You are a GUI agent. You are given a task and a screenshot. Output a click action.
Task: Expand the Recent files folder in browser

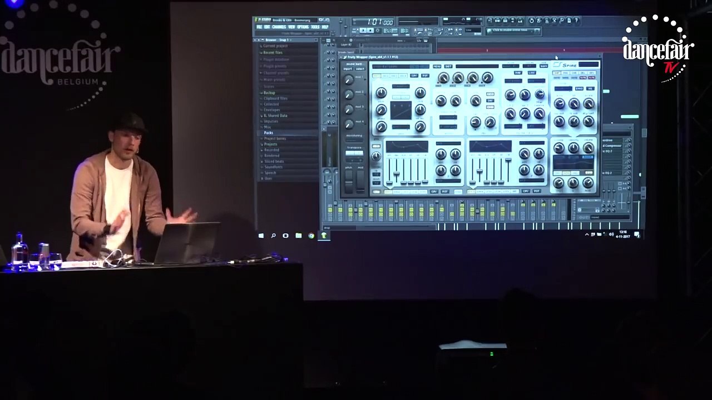point(273,52)
